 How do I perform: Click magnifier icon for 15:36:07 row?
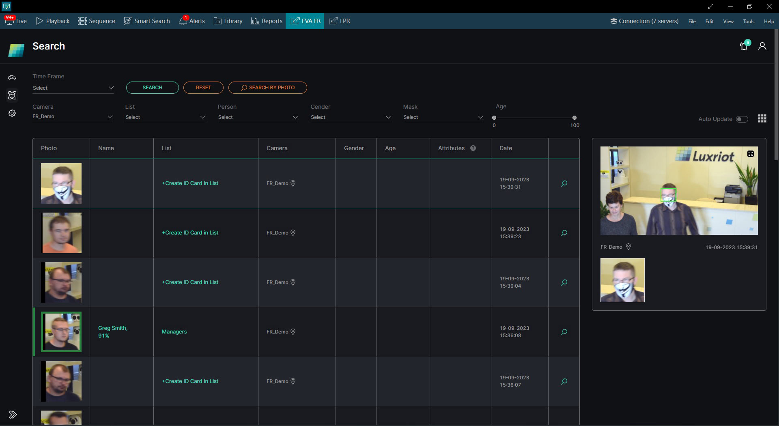(x=564, y=381)
